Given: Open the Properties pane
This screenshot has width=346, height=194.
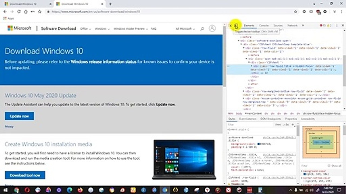Looking at the screenshot, I should click(x=291, y=119).
